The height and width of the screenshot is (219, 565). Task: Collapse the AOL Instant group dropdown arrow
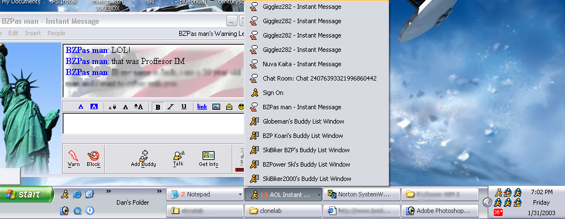pyautogui.click(x=318, y=195)
